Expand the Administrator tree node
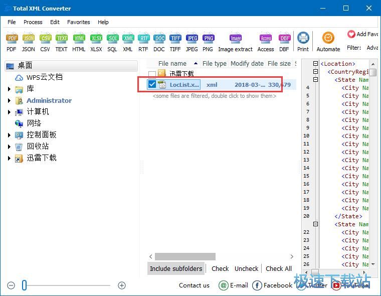Viewport: 381px width, 296px height. (9, 100)
